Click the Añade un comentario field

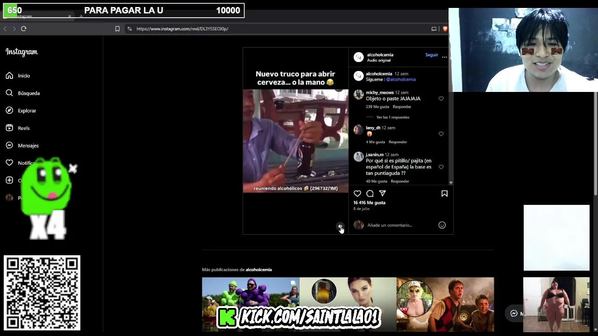(390, 225)
